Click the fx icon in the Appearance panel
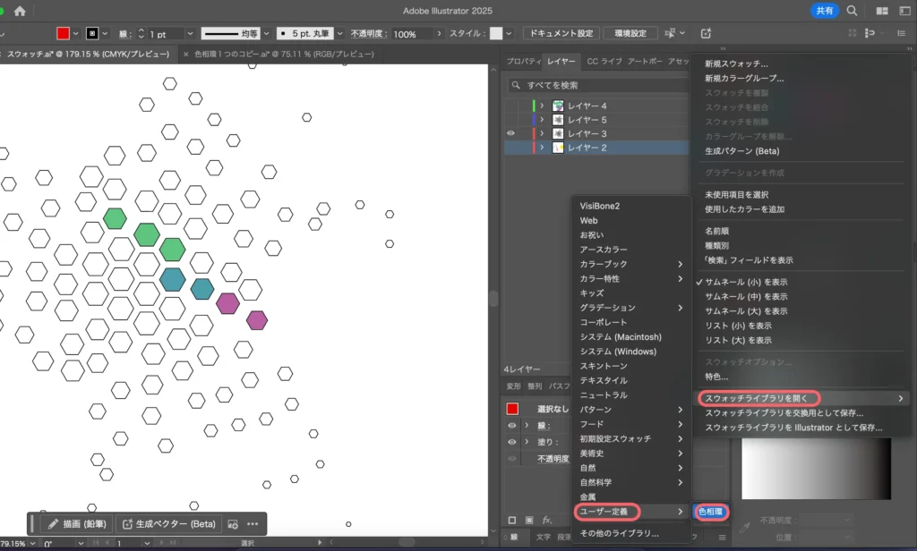Screen dimensions: 917x551 [546, 520]
